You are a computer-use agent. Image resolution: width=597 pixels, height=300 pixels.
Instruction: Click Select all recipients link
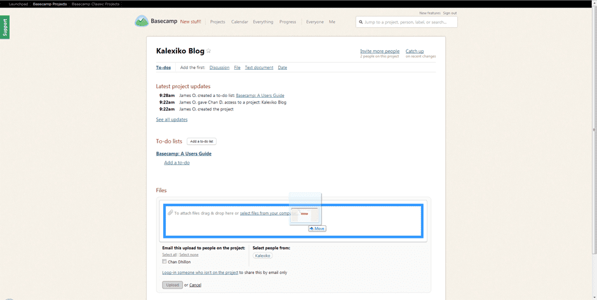(169, 255)
